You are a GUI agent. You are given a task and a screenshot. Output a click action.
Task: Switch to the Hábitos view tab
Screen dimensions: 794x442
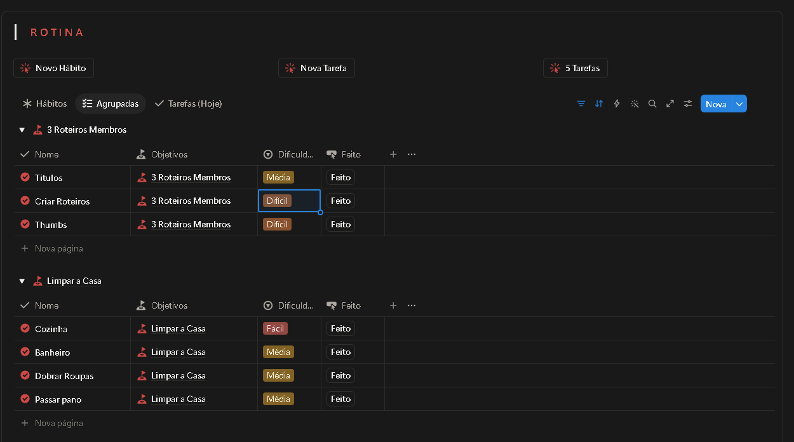(44, 104)
